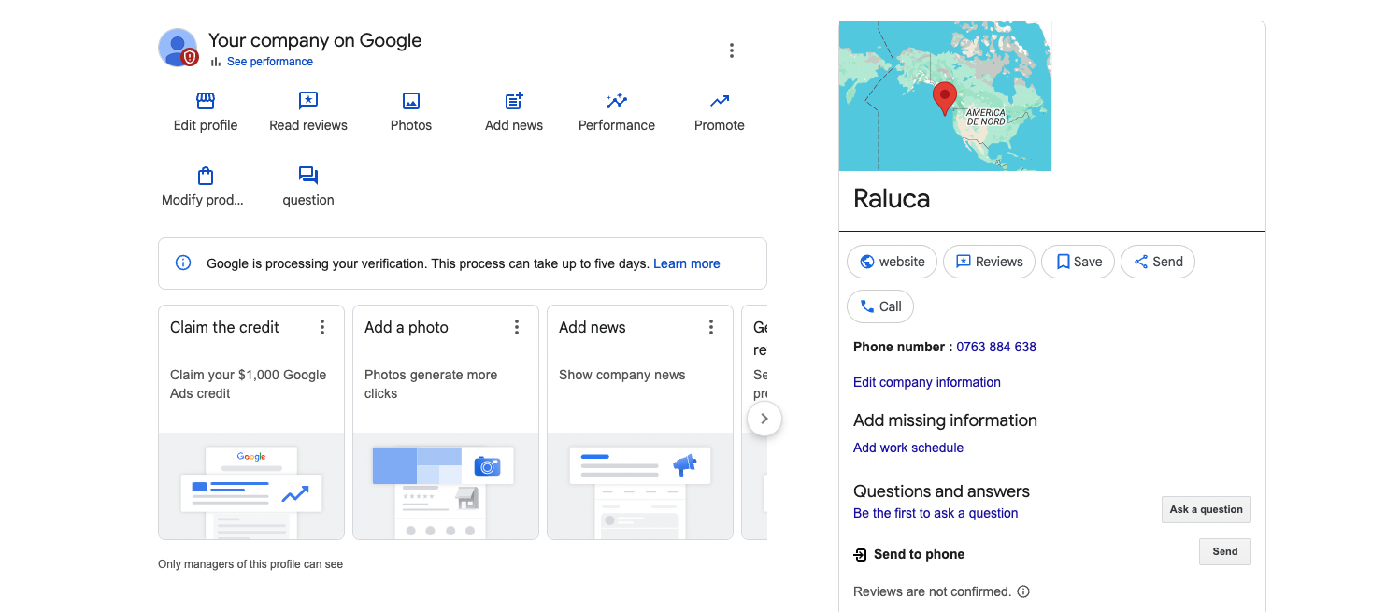The height and width of the screenshot is (612, 1400).
Task: Open the Edit profile storefront icon
Action: [206, 101]
